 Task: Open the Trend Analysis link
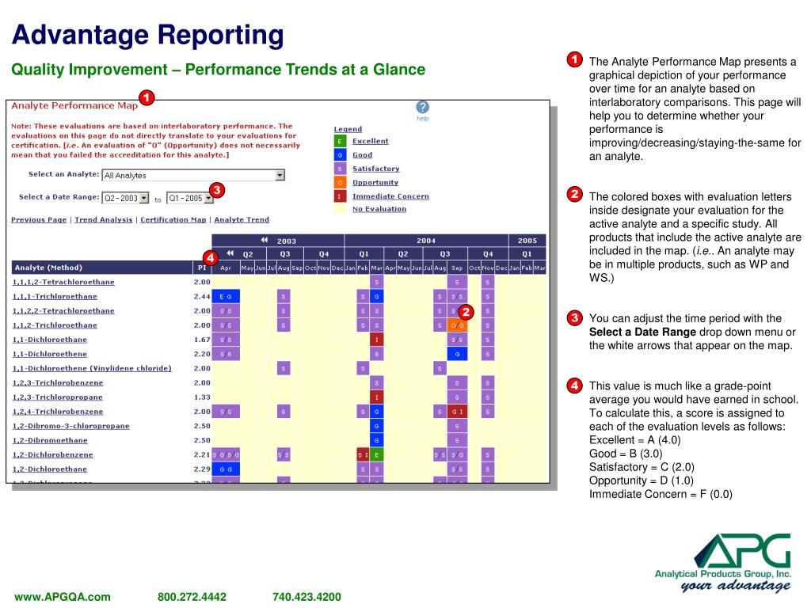click(x=104, y=220)
